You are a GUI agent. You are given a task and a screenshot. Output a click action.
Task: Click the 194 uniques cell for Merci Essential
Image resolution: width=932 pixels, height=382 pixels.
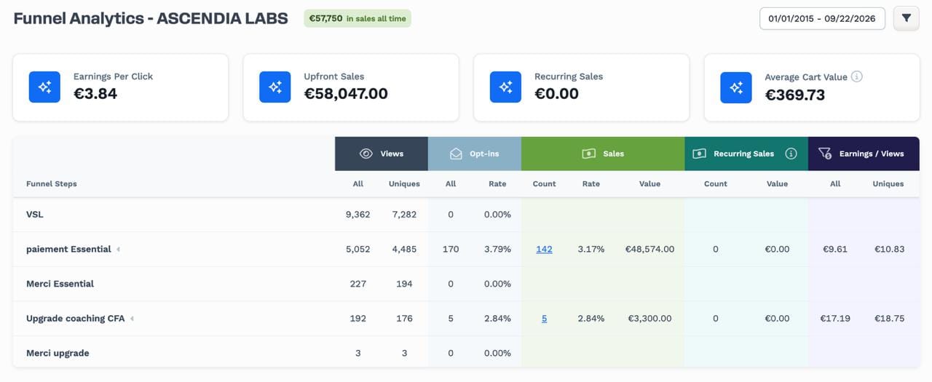[x=403, y=284]
